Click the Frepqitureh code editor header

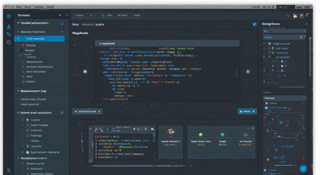click(167, 44)
